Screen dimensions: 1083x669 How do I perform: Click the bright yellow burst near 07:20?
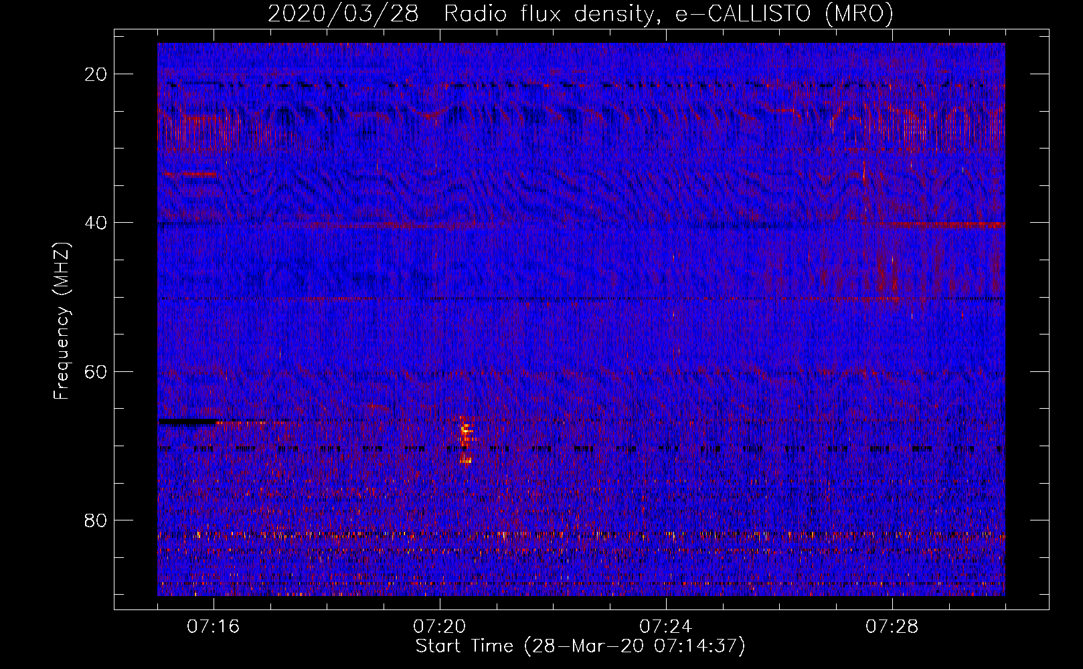[x=466, y=440]
